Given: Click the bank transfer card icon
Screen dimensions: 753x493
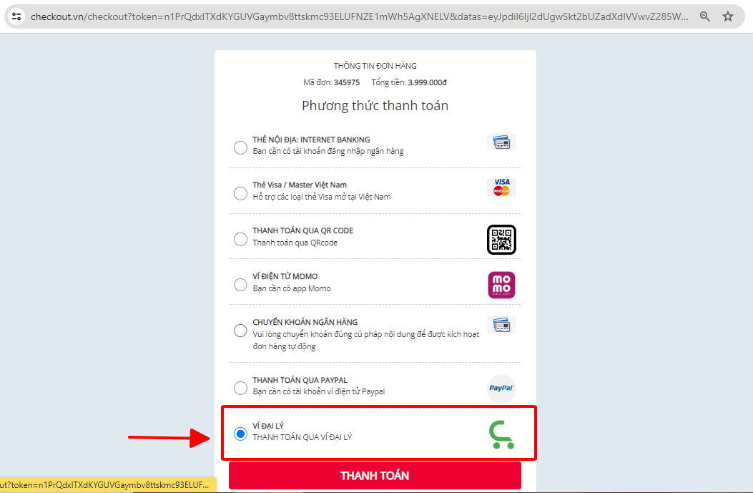Looking at the screenshot, I should tap(501, 326).
